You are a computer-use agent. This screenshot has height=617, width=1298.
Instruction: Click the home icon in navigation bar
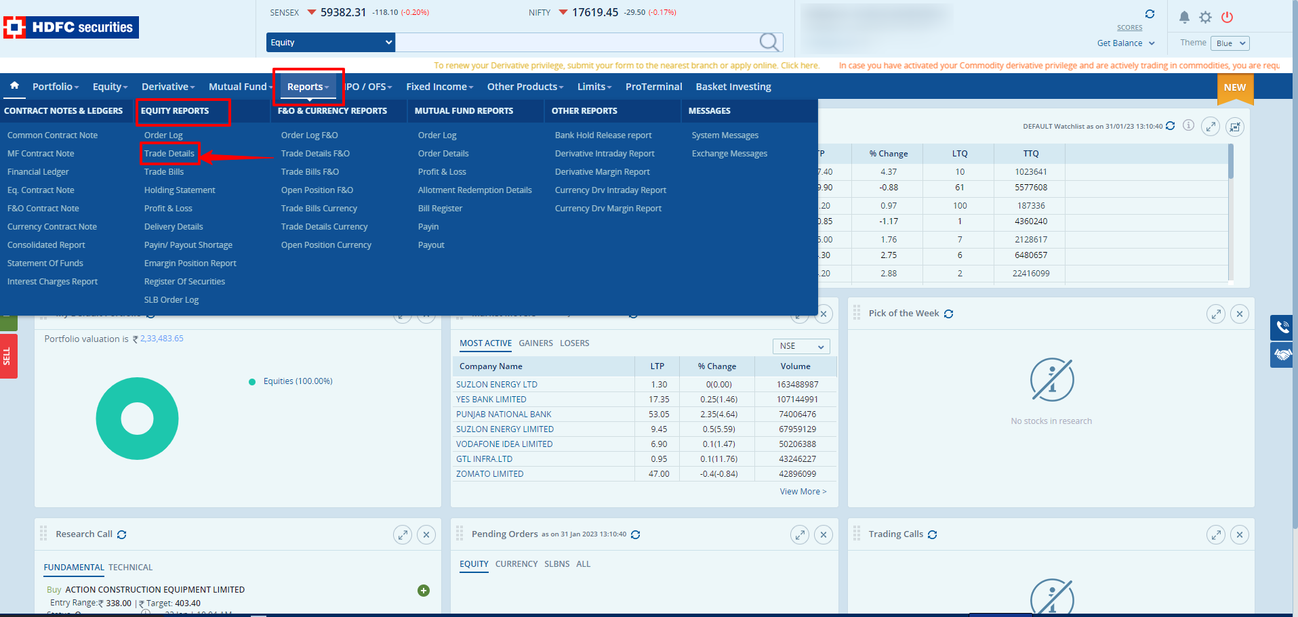(14, 86)
